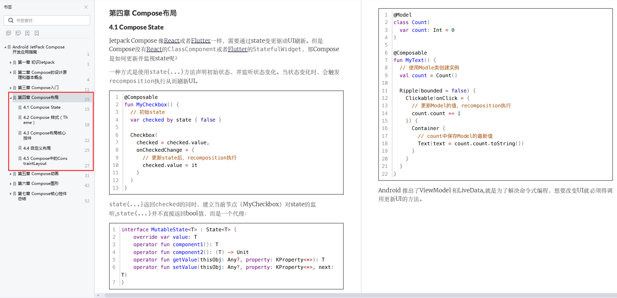
Task: Click the bookmark icon beside 第六章 Compose图形
Action: [15, 184]
